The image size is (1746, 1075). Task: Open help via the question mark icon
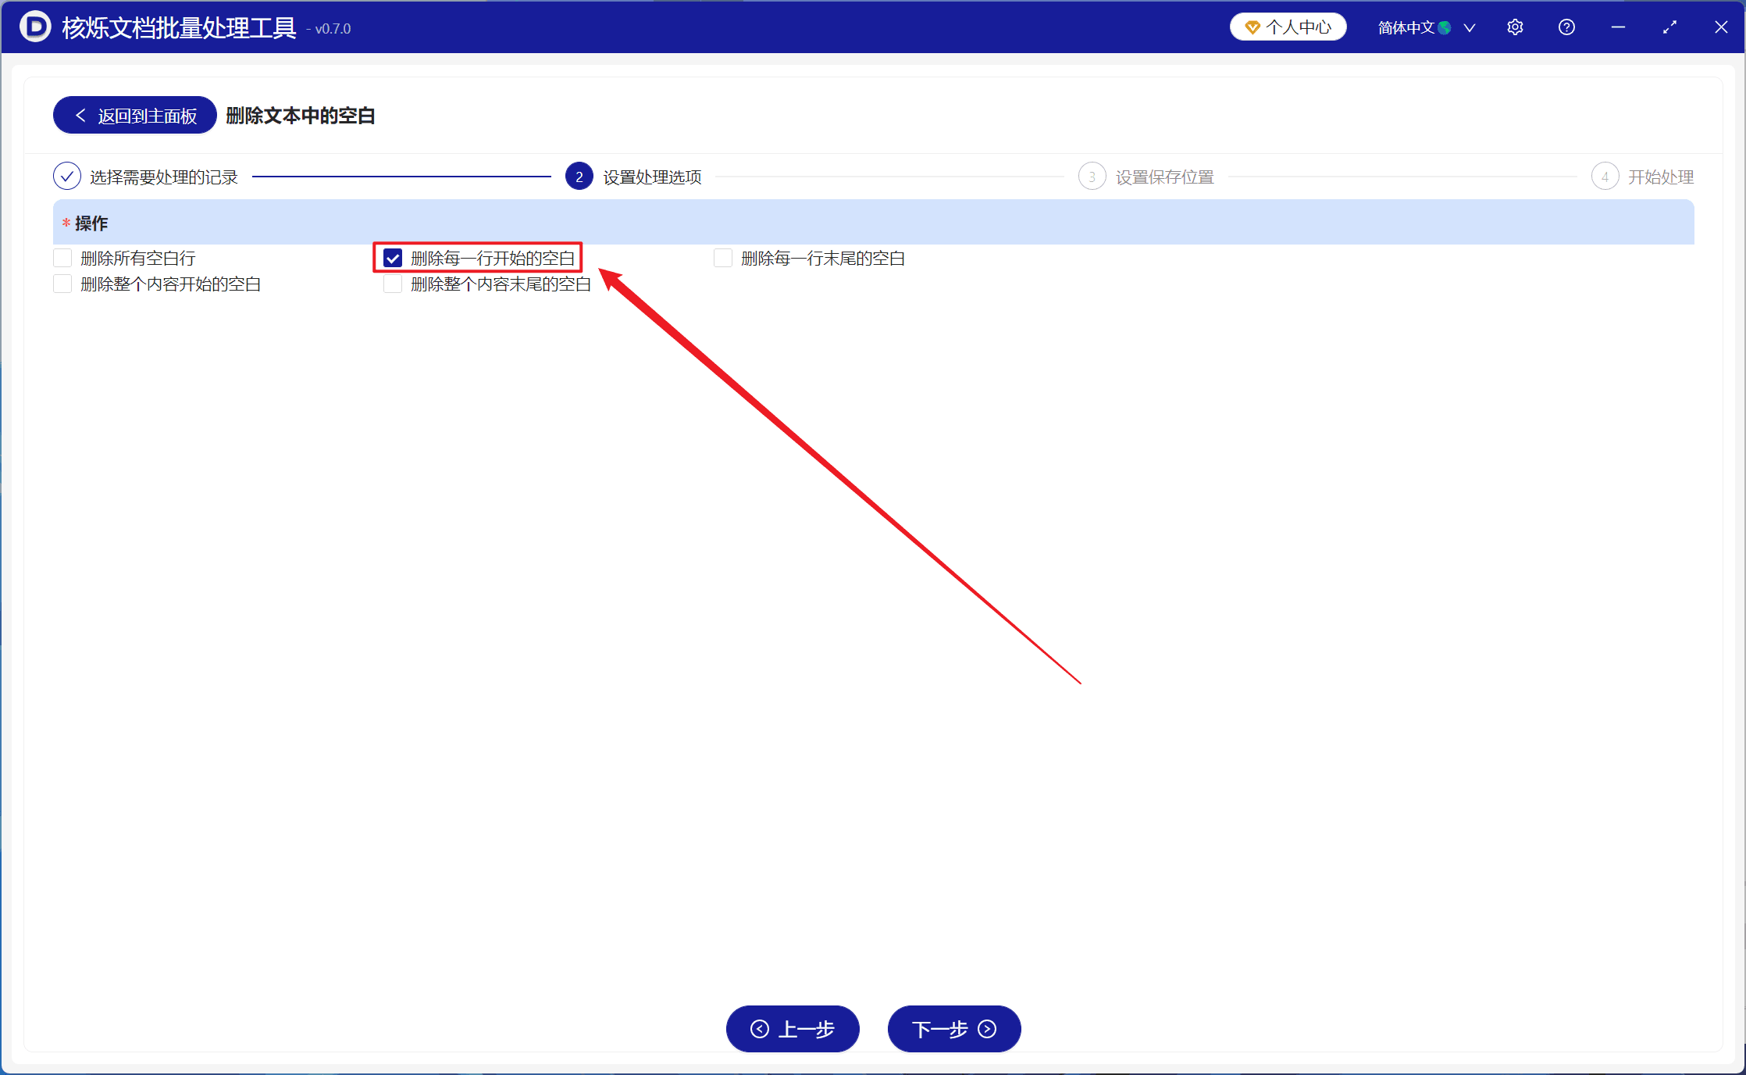coord(1566,27)
